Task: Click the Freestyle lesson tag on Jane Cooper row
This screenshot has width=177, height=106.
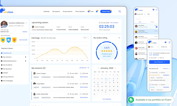Action: click(46, 77)
